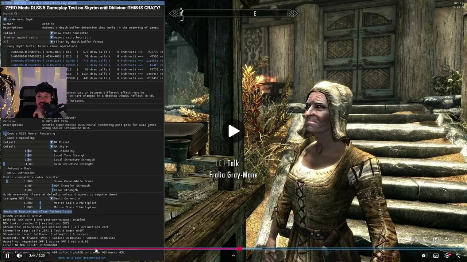Dislike the video with thumbs down
The height and width of the screenshot is (262, 467).
(425, 239)
